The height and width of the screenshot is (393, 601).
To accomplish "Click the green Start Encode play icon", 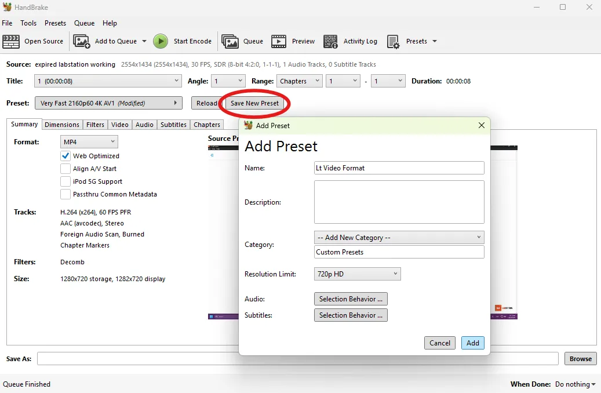I will tap(161, 41).
